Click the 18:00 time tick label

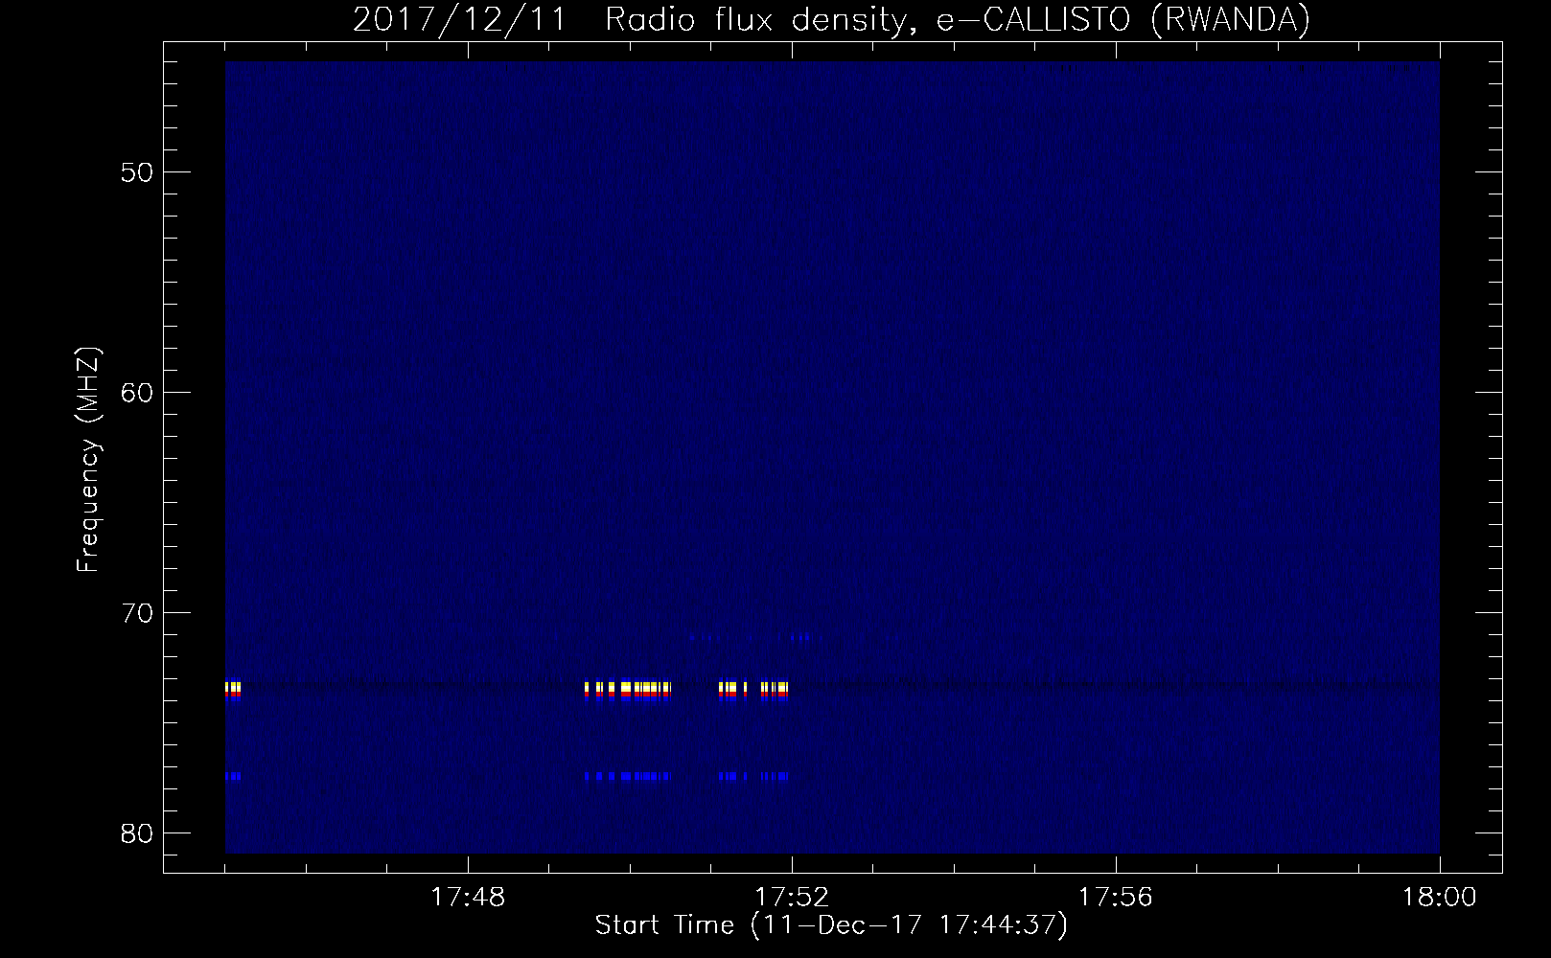click(1440, 898)
